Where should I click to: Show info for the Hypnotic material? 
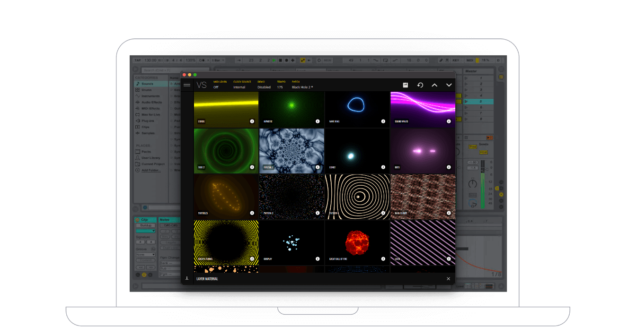point(318,121)
